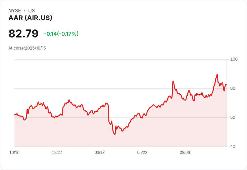Select the NYSE exchange label
The image size is (247, 170).
click(15, 11)
